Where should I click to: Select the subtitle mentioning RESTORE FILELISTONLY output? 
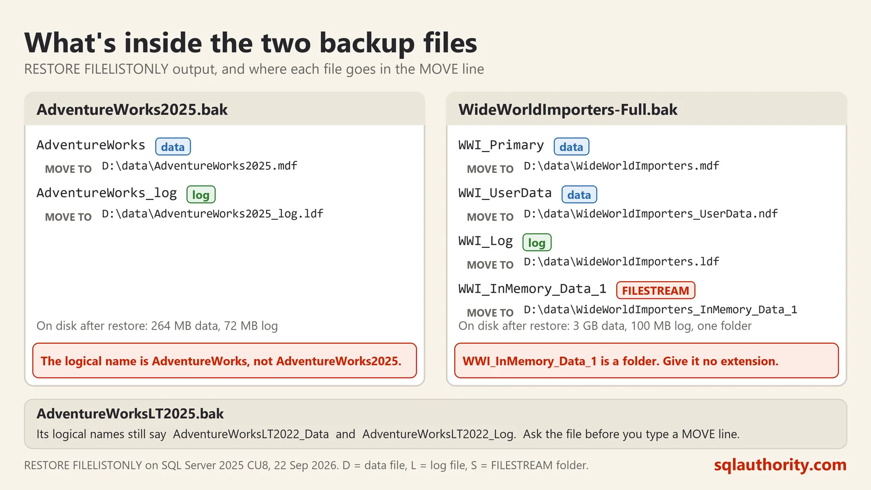point(254,69)
